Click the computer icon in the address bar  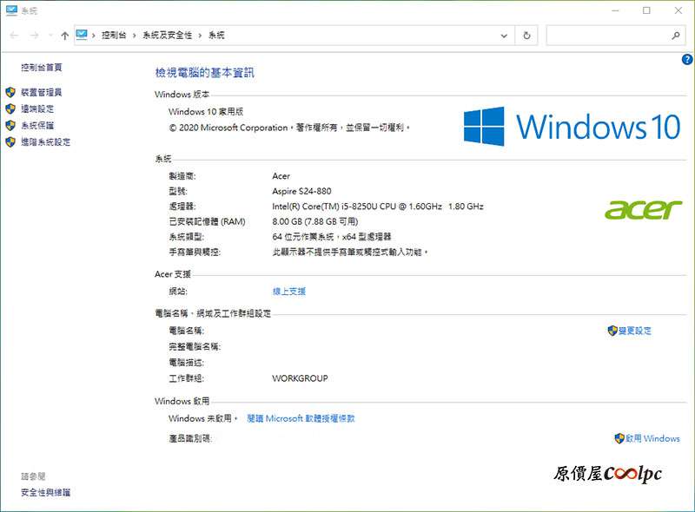(x=82, y=35)
